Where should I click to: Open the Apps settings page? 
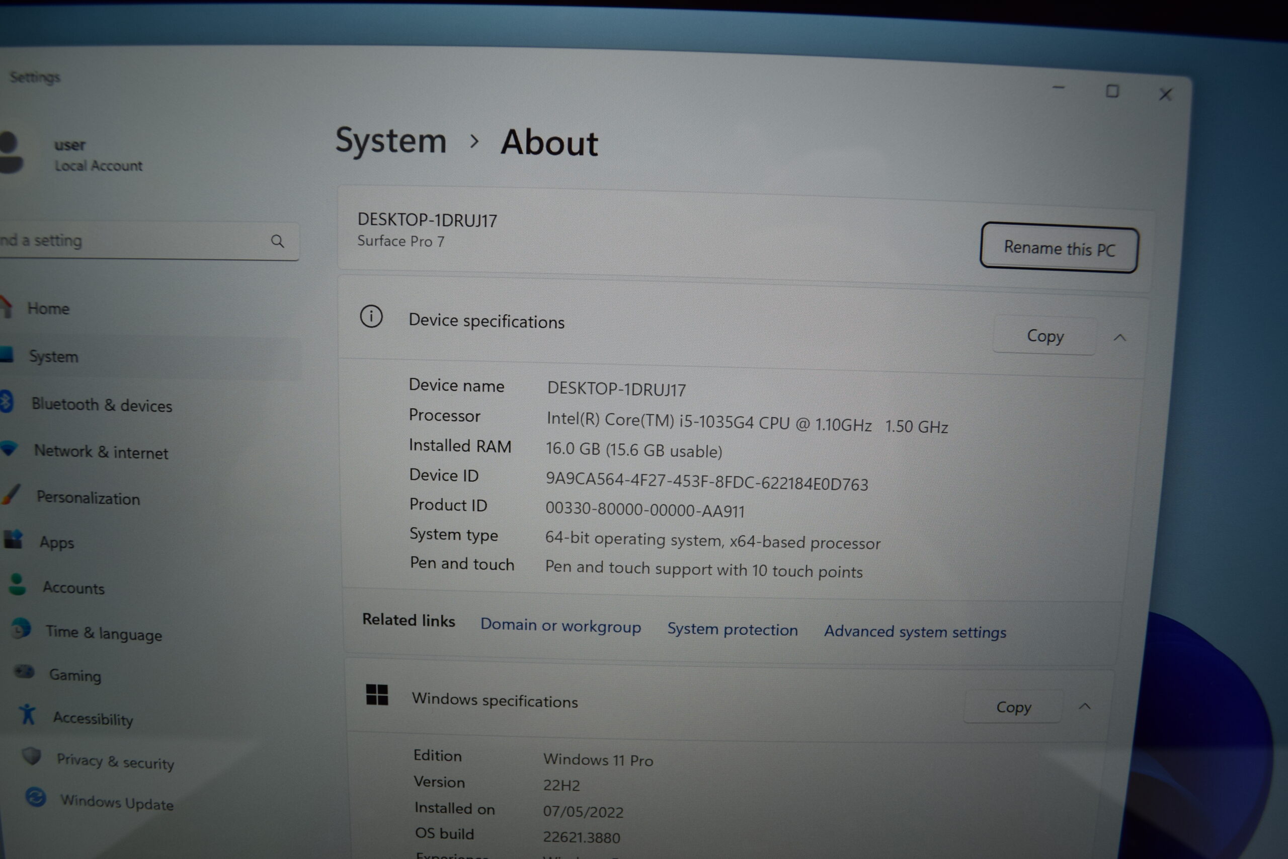[57, 543]
